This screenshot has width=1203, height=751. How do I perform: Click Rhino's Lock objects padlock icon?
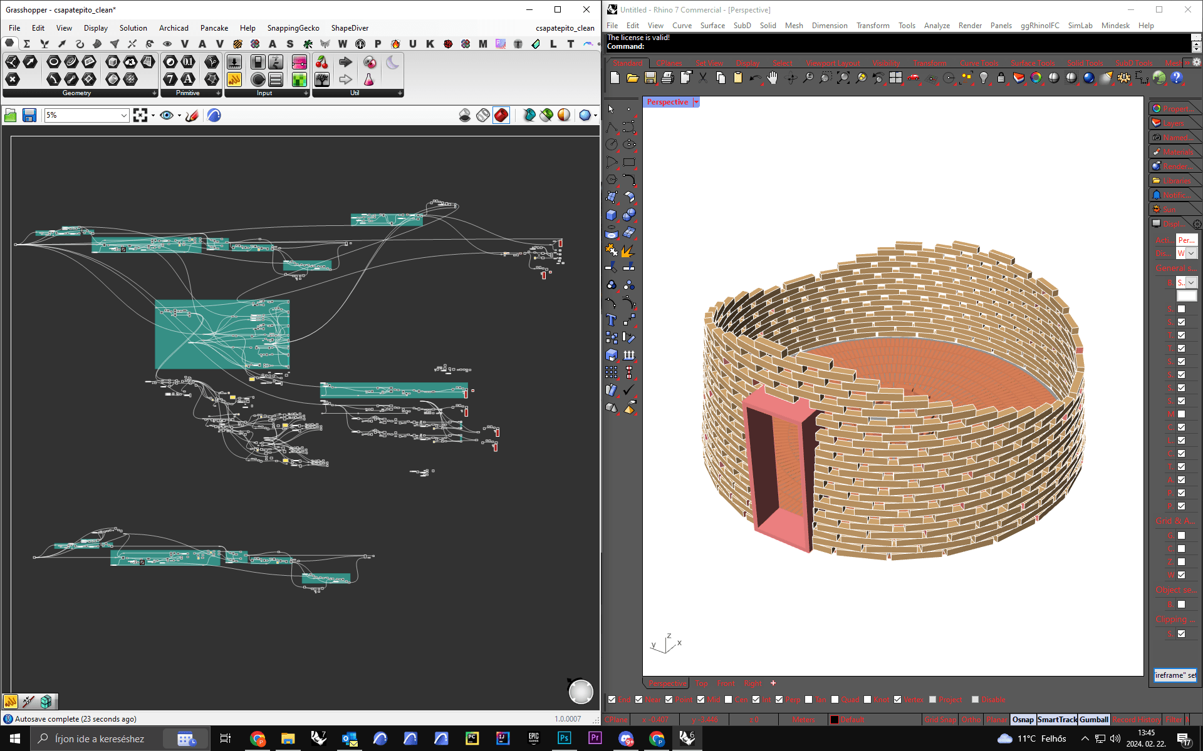pos(1001,78)
